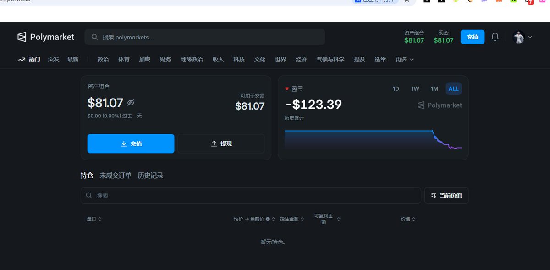
Task: Switch to the 未成交订单 tab
Action: [115, 176]
